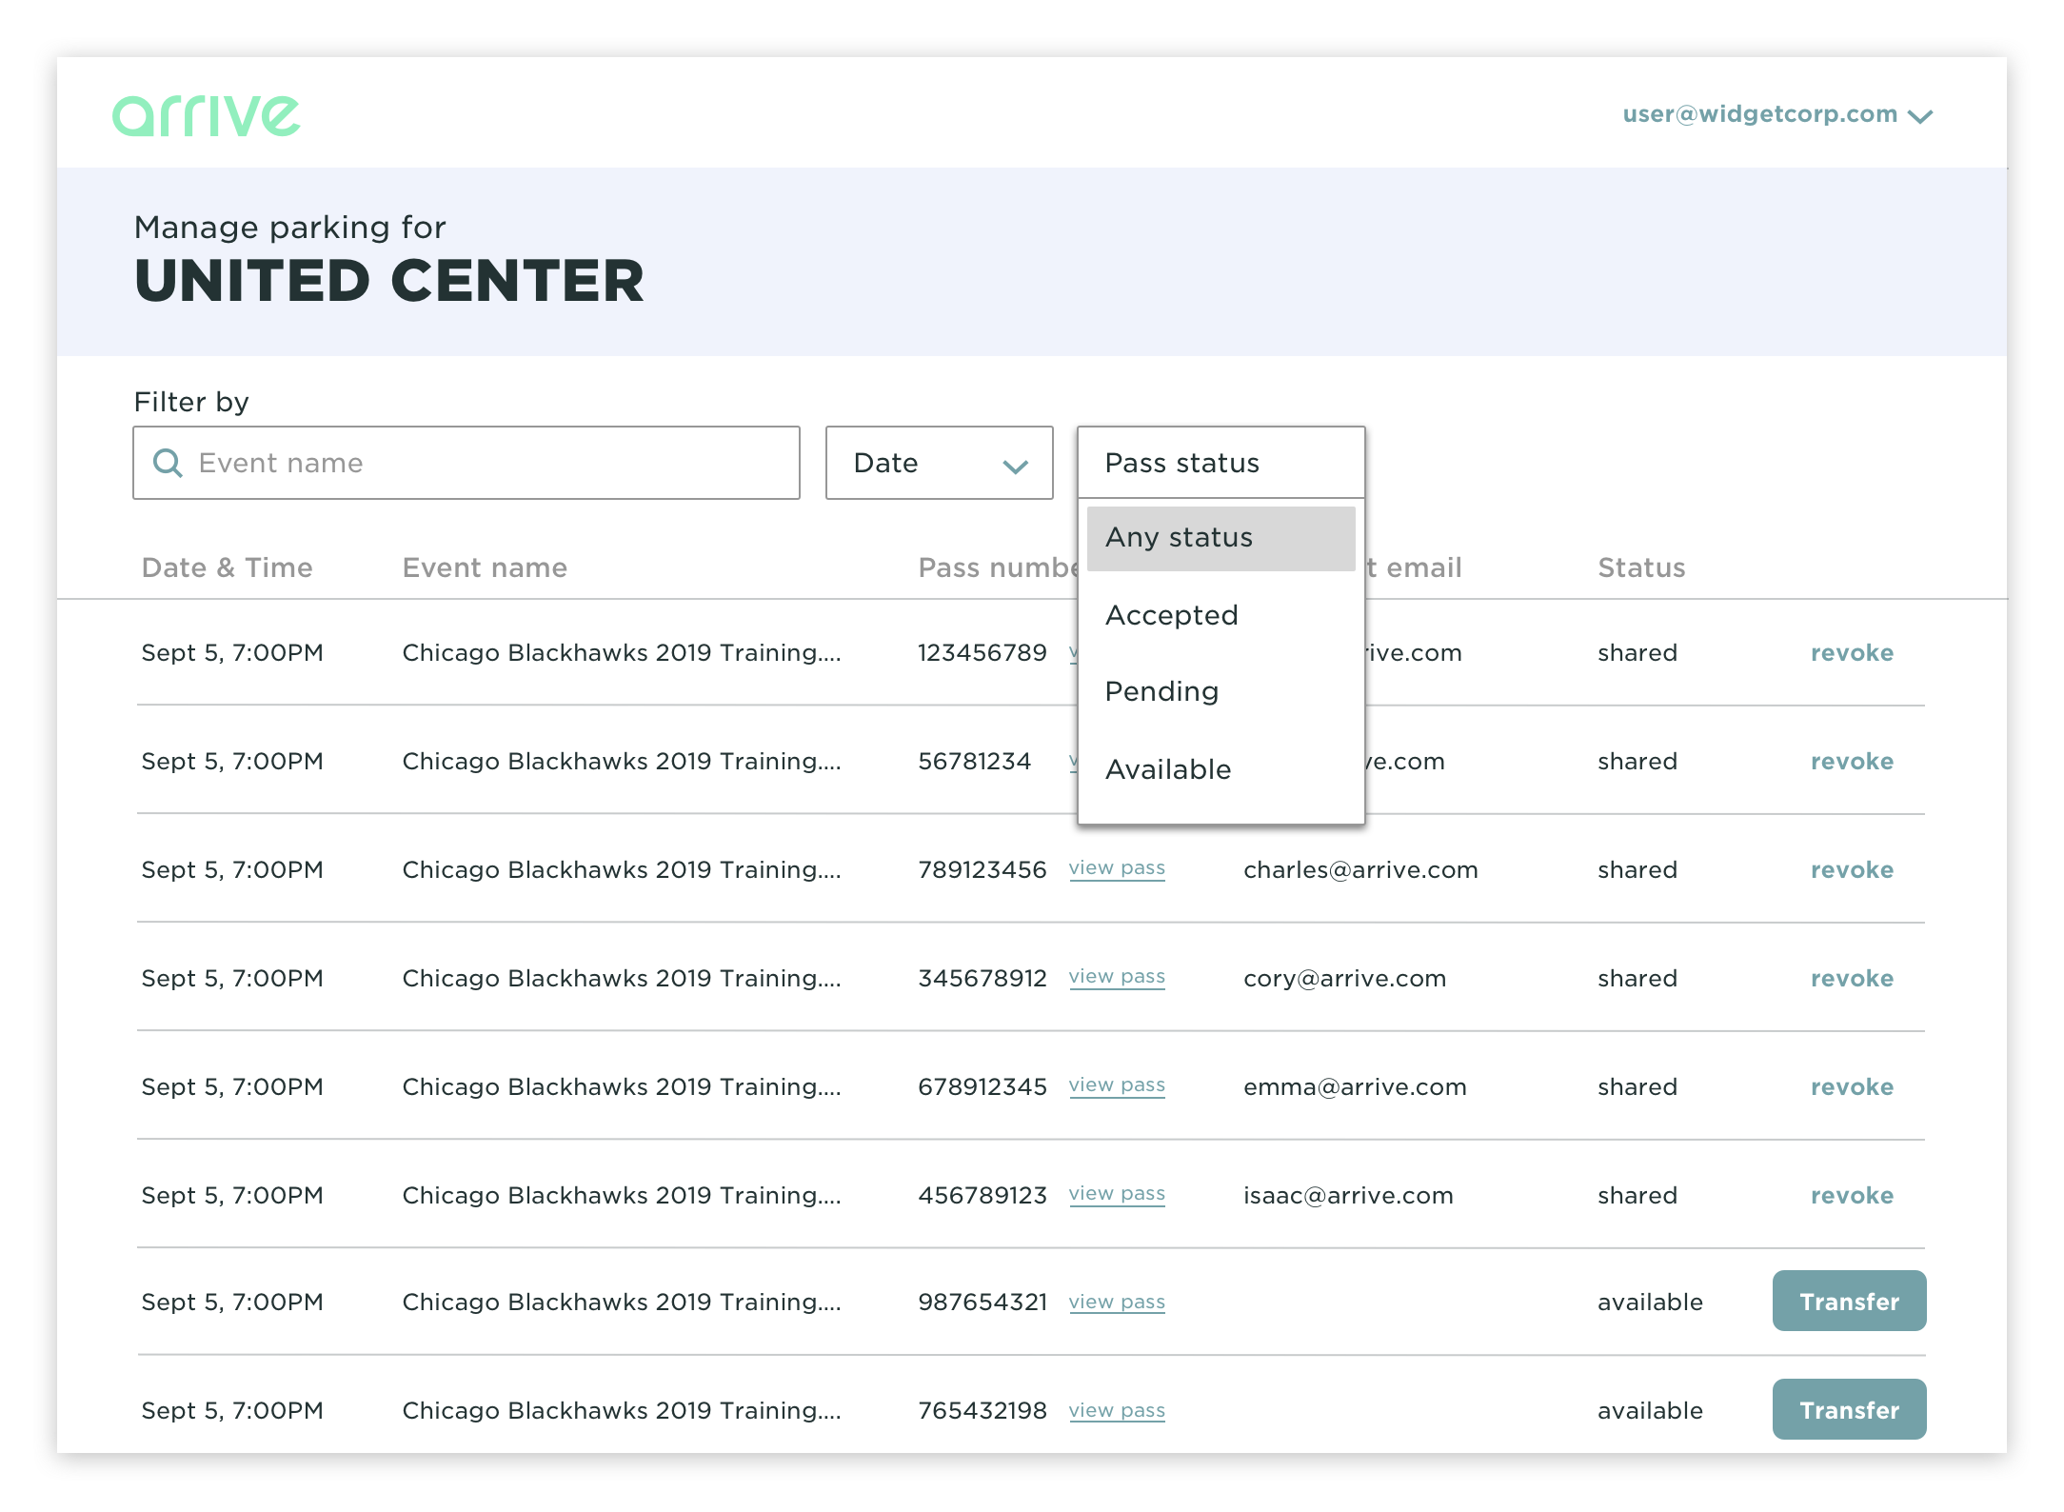The image size is (2064, 1512).
Task: Click the search magnifier icon
Action: click(168, 463)
